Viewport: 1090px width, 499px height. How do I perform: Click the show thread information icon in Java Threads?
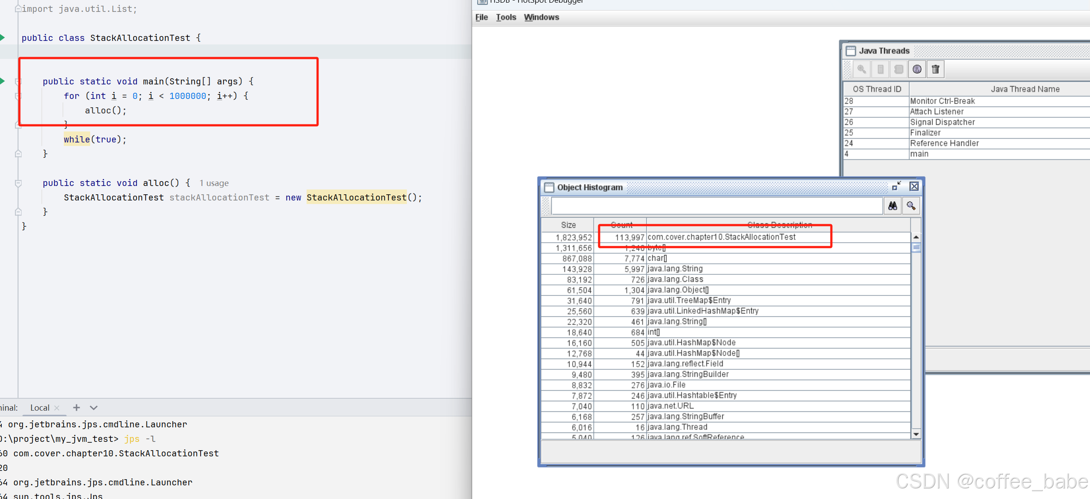(x=899, y=69)
